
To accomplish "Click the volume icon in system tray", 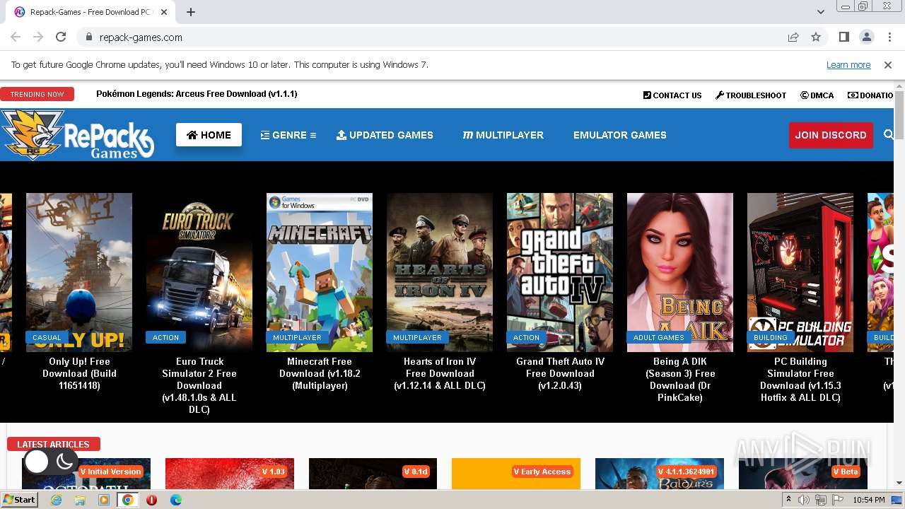I will tap(804, 500).
